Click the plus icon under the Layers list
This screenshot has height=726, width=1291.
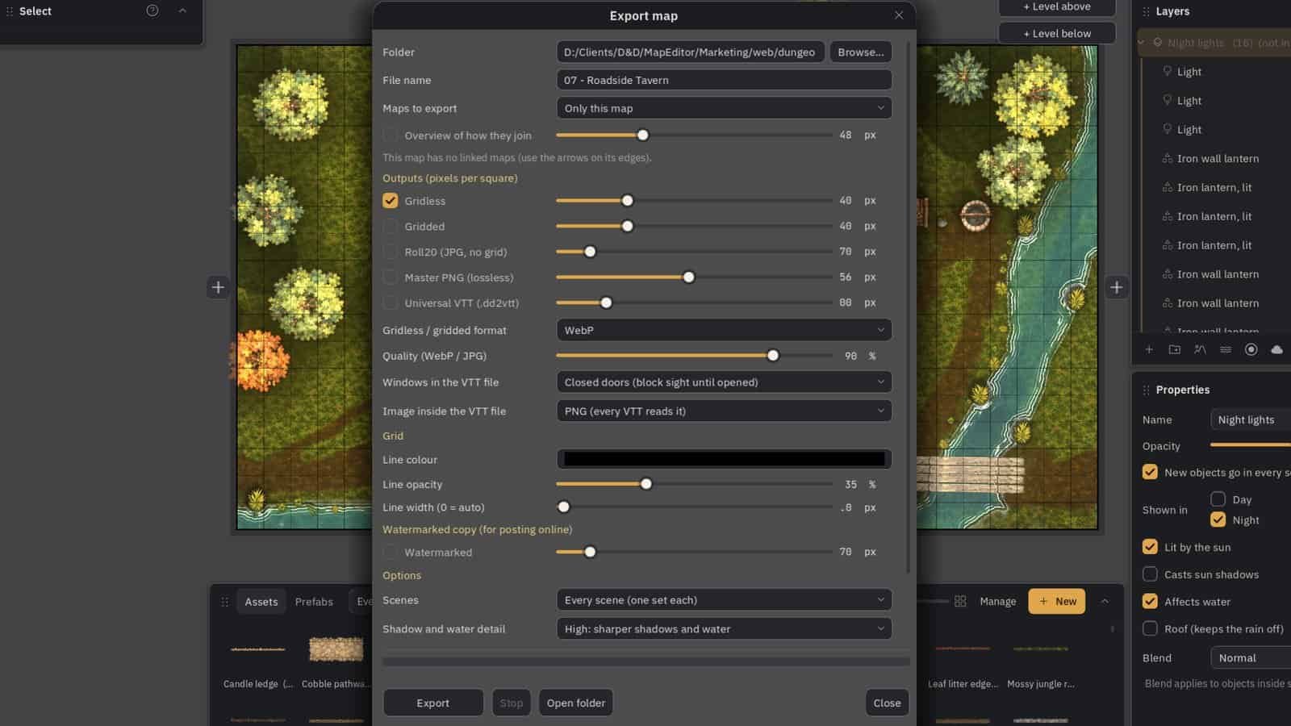(x=1149, y=349)
